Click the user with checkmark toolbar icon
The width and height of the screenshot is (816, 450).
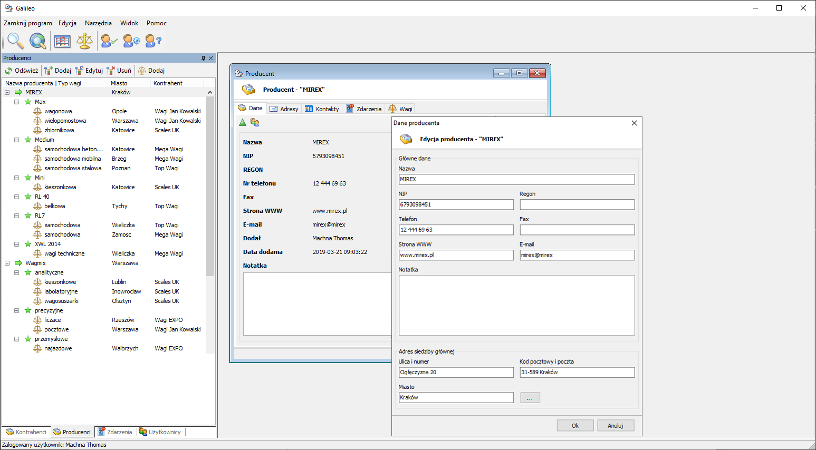[x=109, y=41]
